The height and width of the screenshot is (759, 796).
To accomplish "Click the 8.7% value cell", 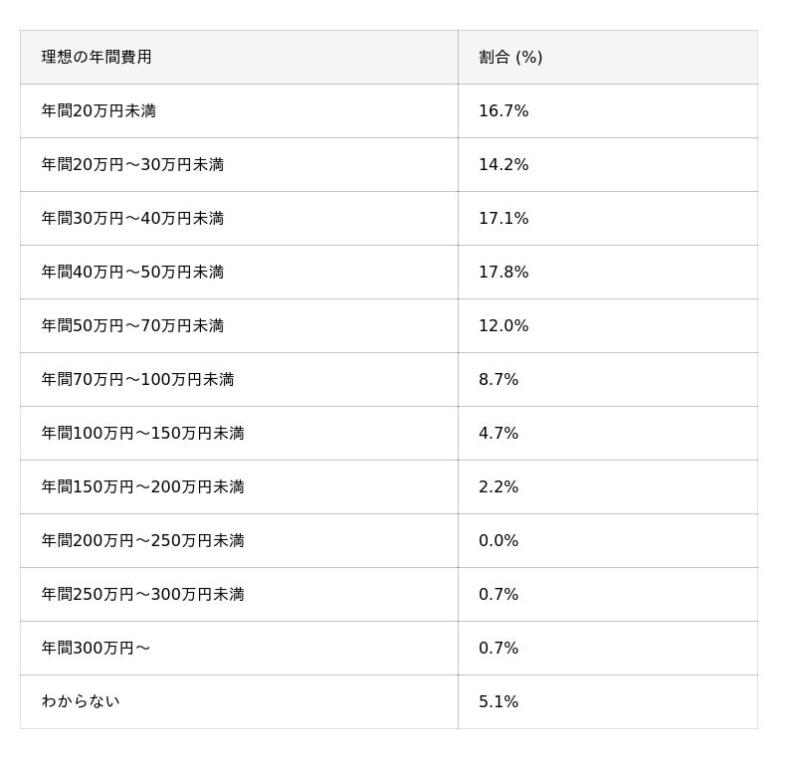I will point(498,380).
